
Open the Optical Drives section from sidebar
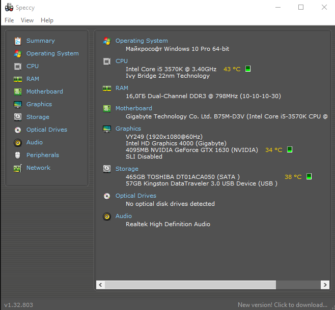click(x=47, y=130)
